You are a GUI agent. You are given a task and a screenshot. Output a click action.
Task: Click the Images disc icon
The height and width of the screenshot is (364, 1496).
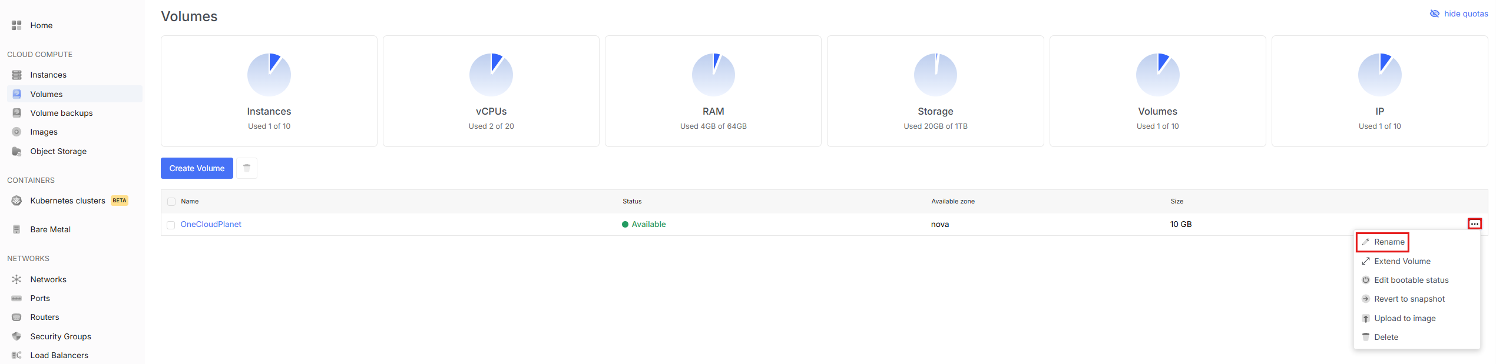[16, 132]
